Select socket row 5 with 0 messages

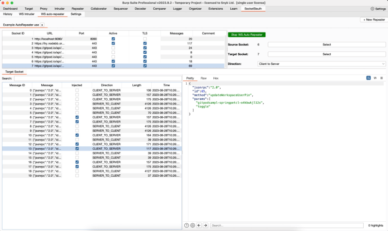(113, 57)
